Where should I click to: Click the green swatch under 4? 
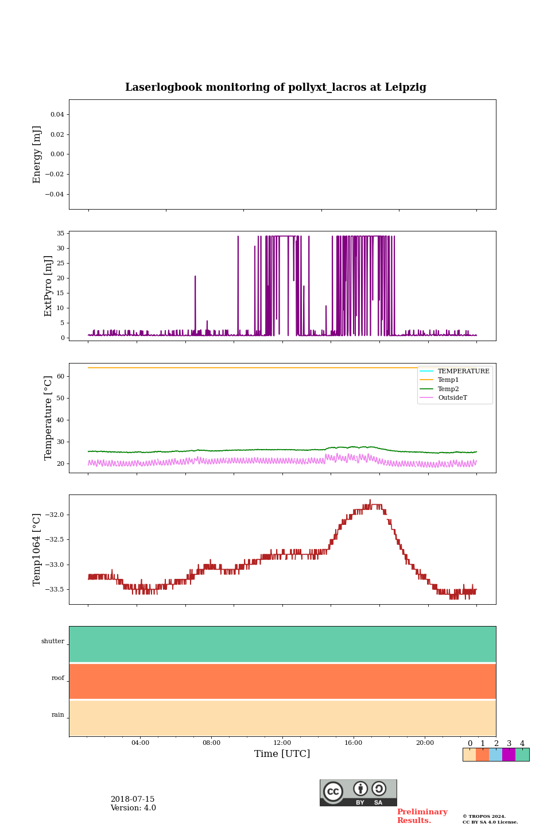(522, 755)
